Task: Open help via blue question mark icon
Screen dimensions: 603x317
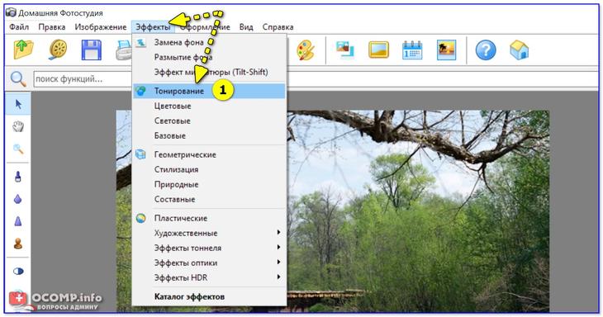Action: 486,50
